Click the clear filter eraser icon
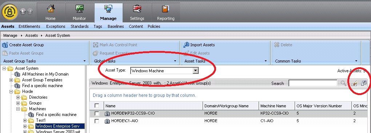This screenshot has height=133, width=371. click(x=354, y=83)
